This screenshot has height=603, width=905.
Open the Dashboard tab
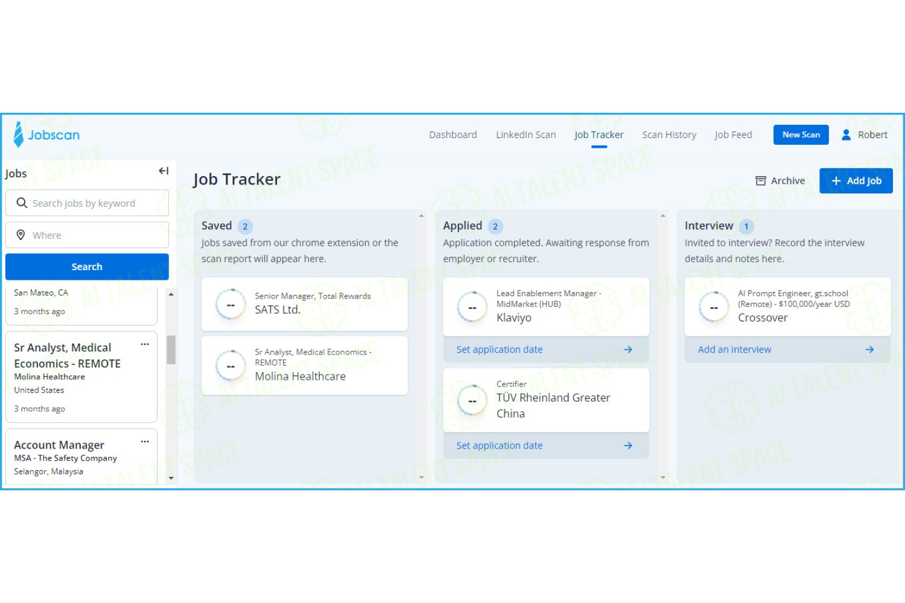453,134
